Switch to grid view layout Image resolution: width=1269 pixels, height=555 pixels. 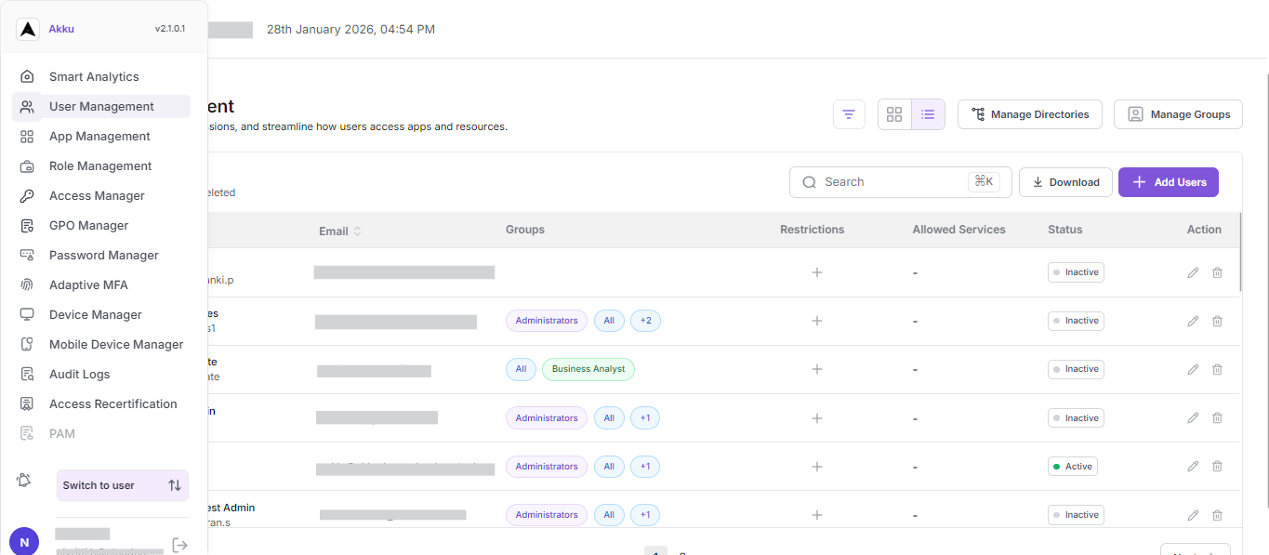[x=894, y=113]
